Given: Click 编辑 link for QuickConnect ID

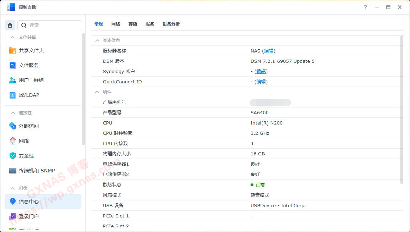Looking at the screenshot, I should pyautogui.click(x=261, y=82).
